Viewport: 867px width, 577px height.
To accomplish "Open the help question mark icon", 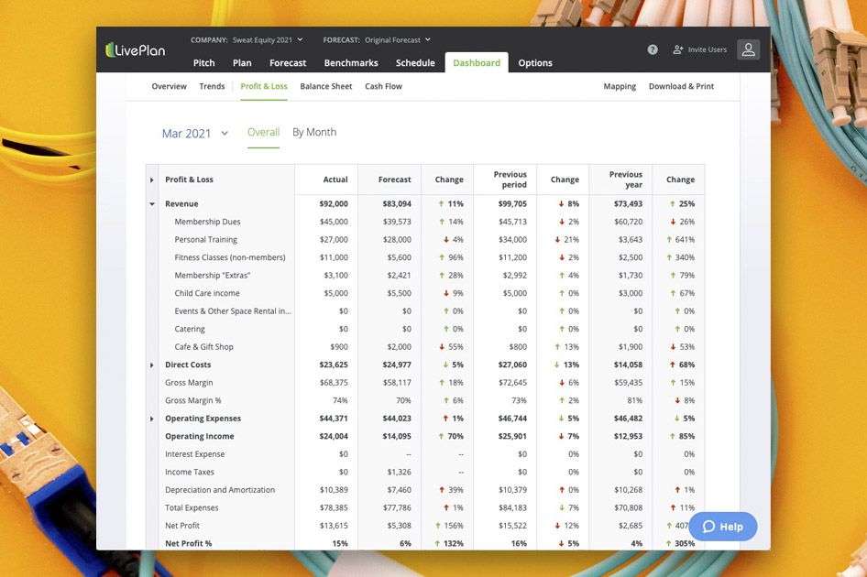I will [653, 49].
